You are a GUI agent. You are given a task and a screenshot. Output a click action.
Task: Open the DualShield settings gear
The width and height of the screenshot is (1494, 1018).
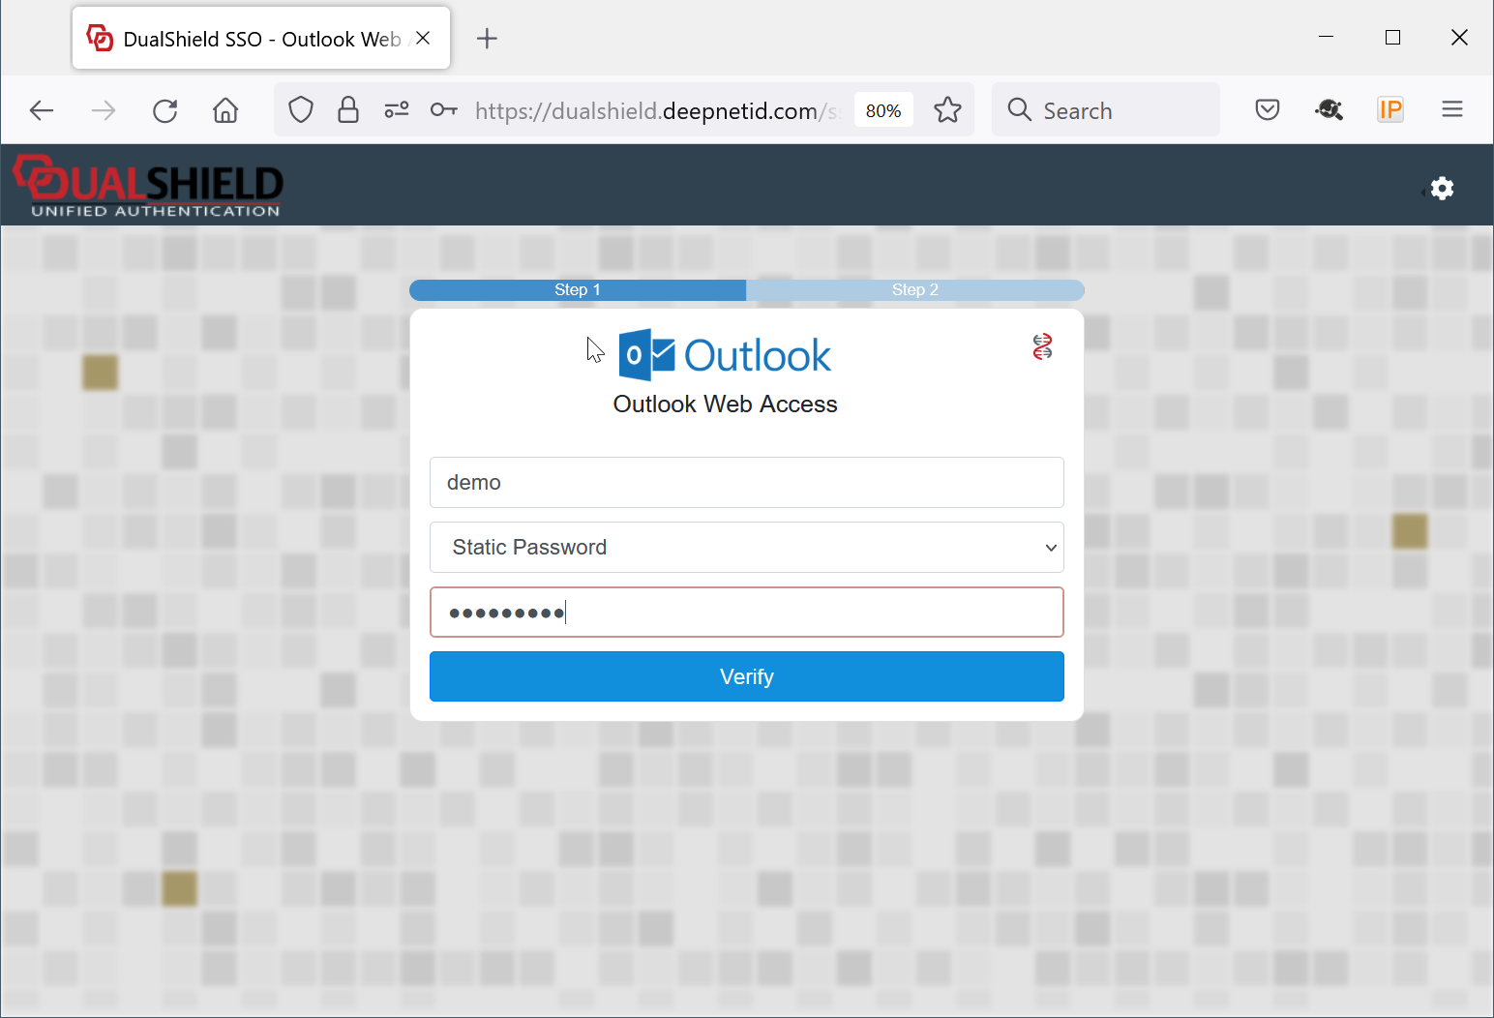(1442, 188)
